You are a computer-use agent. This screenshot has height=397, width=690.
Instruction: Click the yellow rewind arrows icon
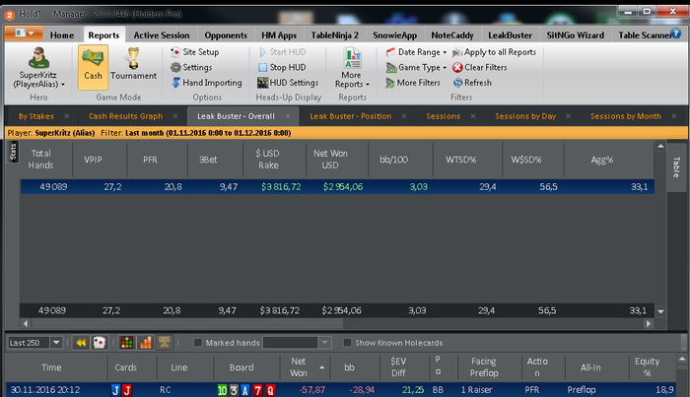click(x=81, y=343)
